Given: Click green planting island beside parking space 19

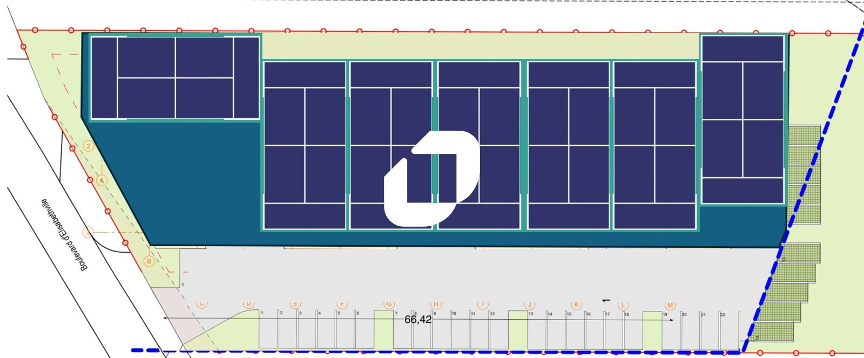Looking at the screenshot, I should 652,330.
